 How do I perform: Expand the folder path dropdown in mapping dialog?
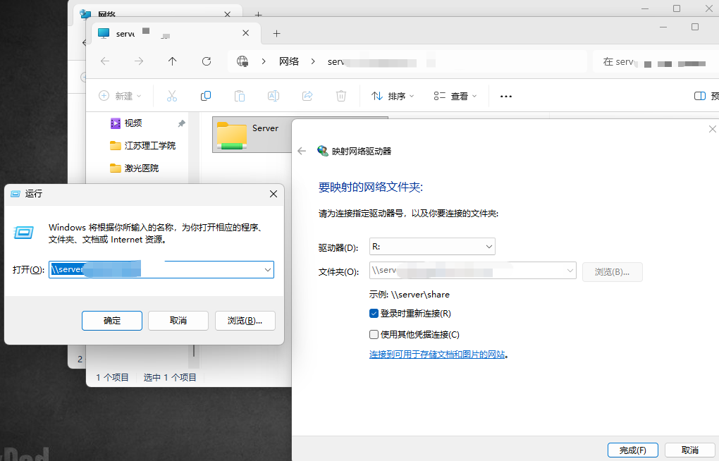570,271
